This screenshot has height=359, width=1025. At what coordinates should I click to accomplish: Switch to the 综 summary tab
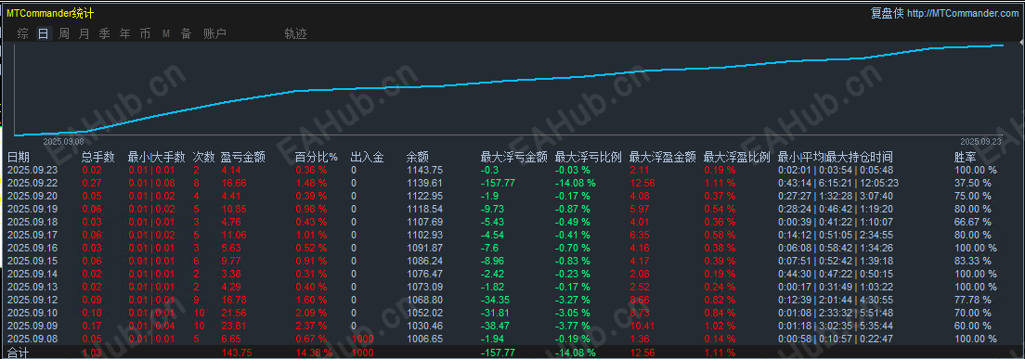coord(23,34)
